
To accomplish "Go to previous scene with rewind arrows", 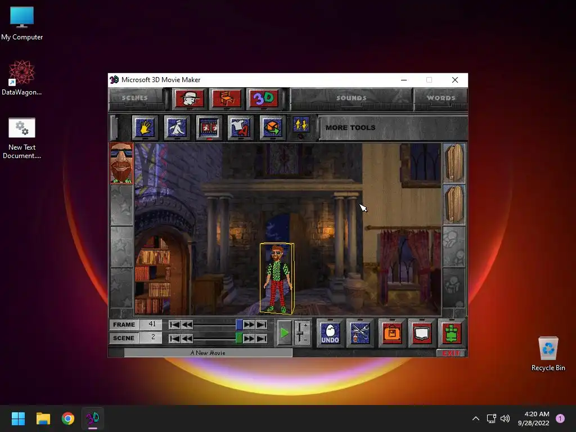I will (187, 338).
